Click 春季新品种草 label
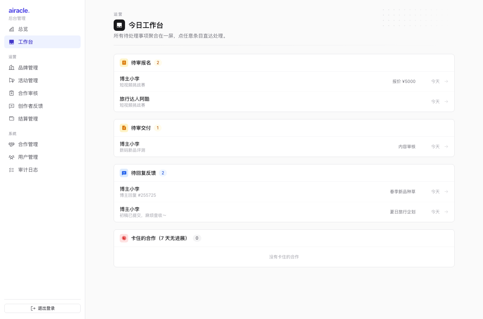Viewport: 483px width, 319px height. point(403,192)
